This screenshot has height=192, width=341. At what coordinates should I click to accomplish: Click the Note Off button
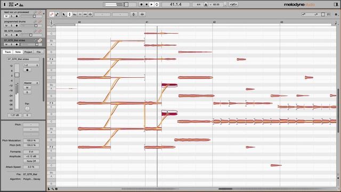[31, 161]
